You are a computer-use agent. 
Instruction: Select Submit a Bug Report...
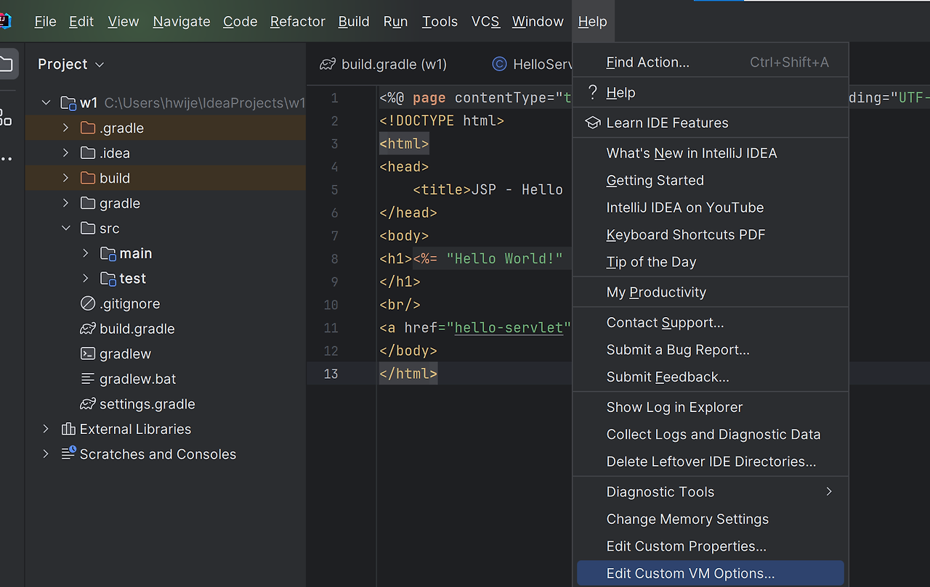(711, 350)
